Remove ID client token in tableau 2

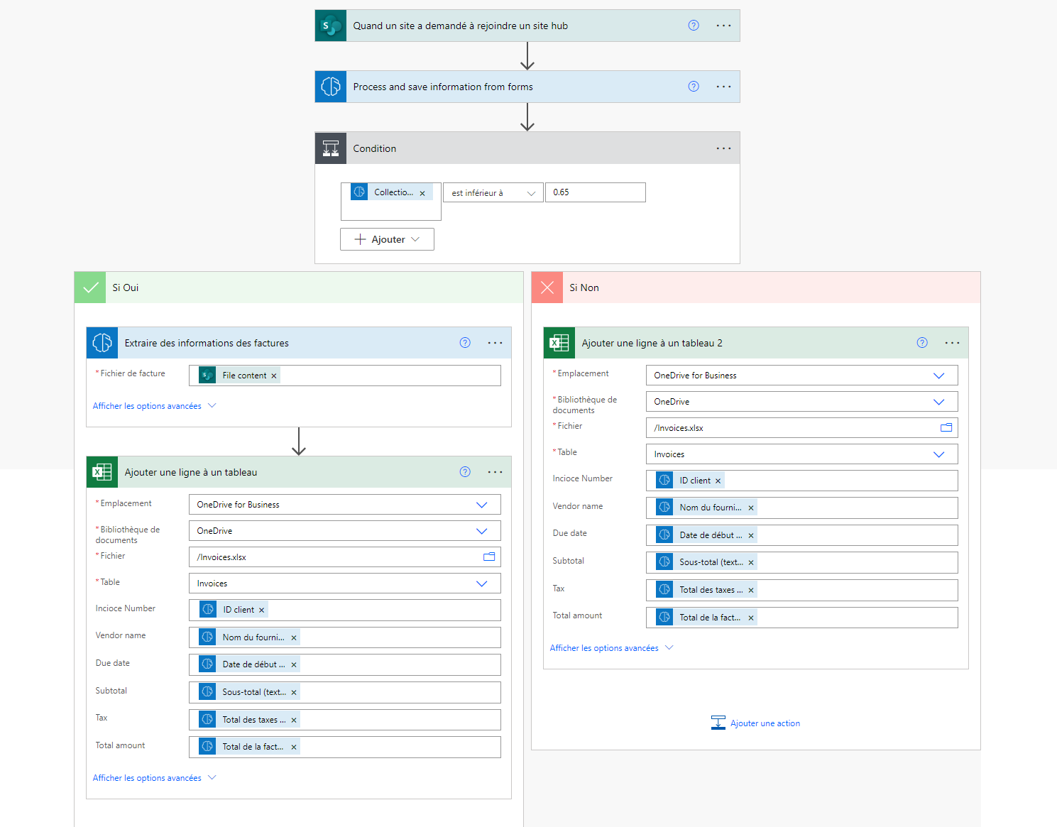point(718,481)
